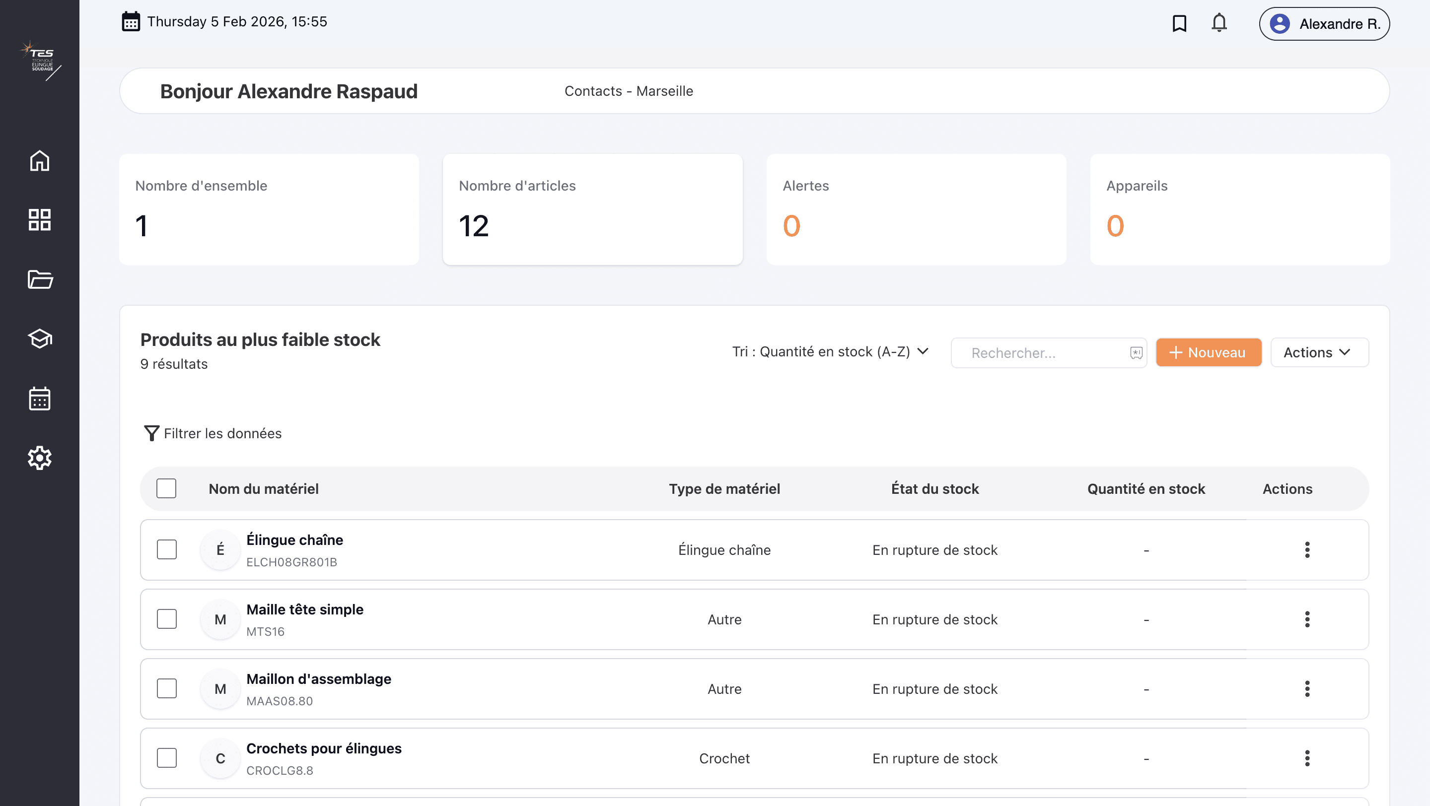Open the dashboard grid icon in sidebar
Image resolution: width=1430 pixels, height=806 pixels.
coord(39,220)
